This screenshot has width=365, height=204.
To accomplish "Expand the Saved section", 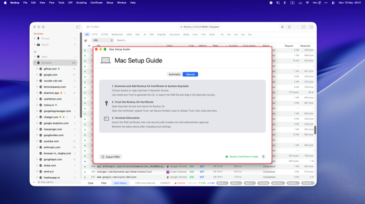I will (35, 45).
